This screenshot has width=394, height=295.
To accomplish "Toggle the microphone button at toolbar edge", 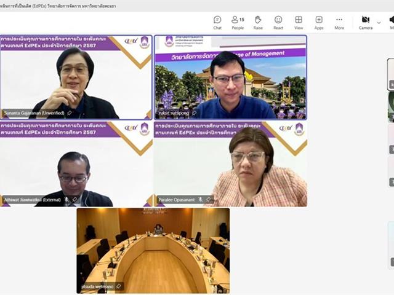I will (392, 23).
